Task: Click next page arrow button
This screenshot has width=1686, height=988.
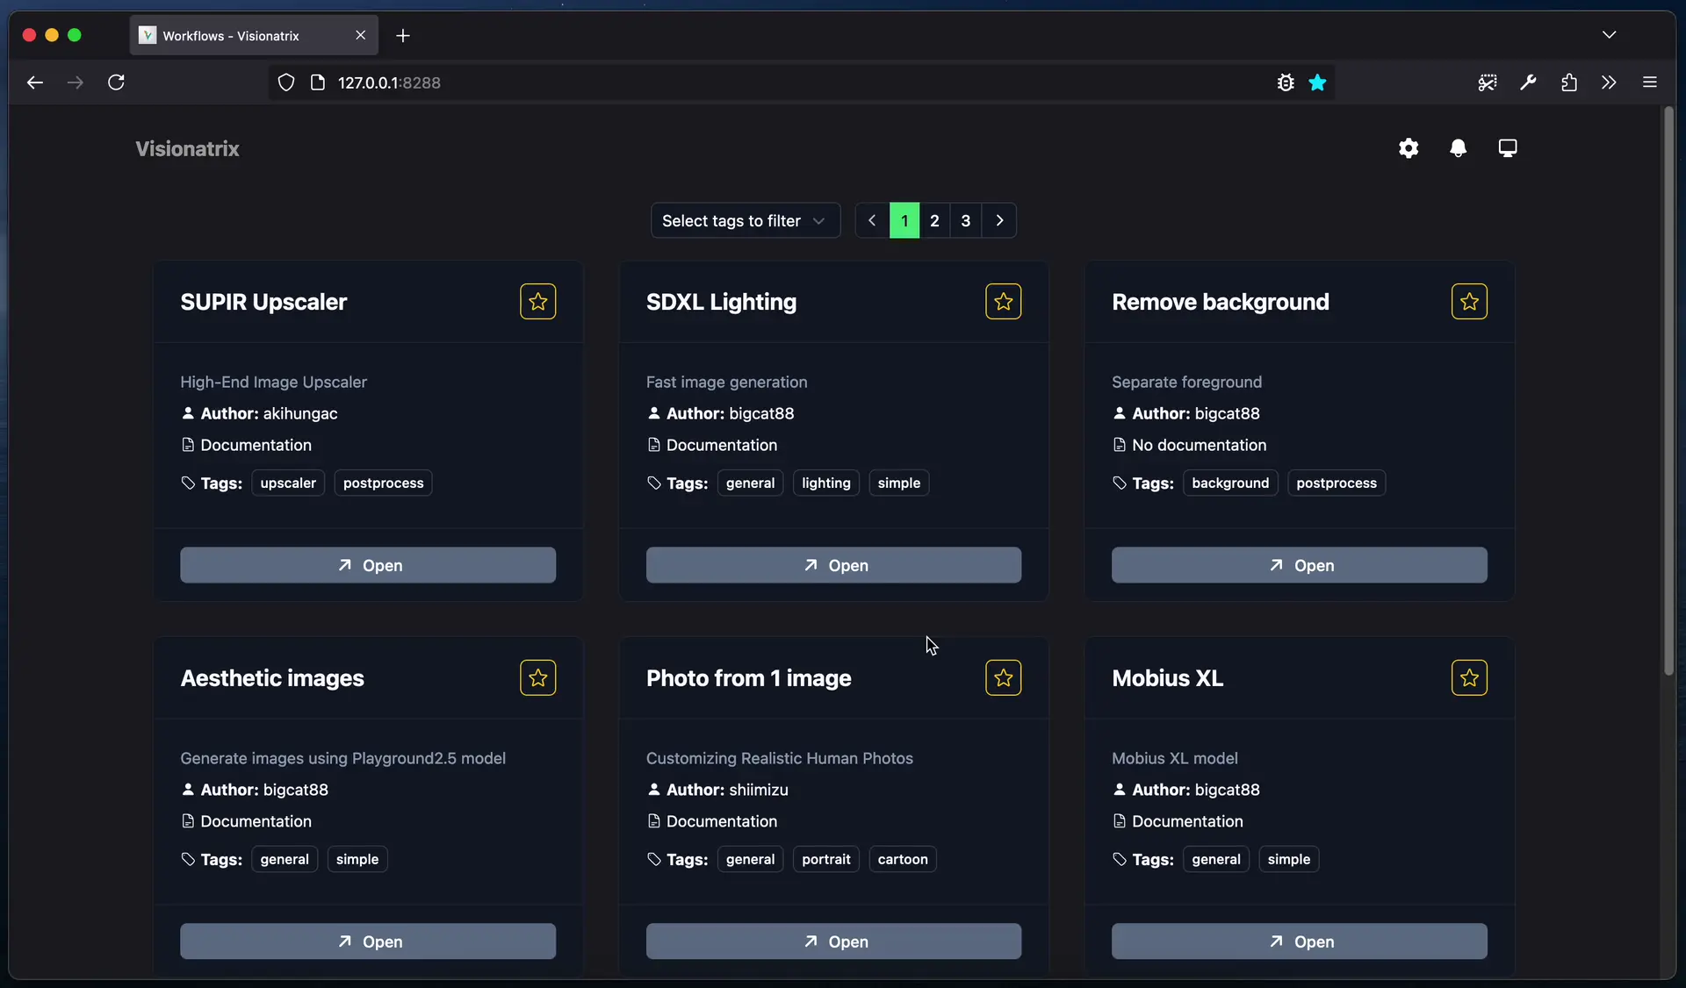Action: 999,220
